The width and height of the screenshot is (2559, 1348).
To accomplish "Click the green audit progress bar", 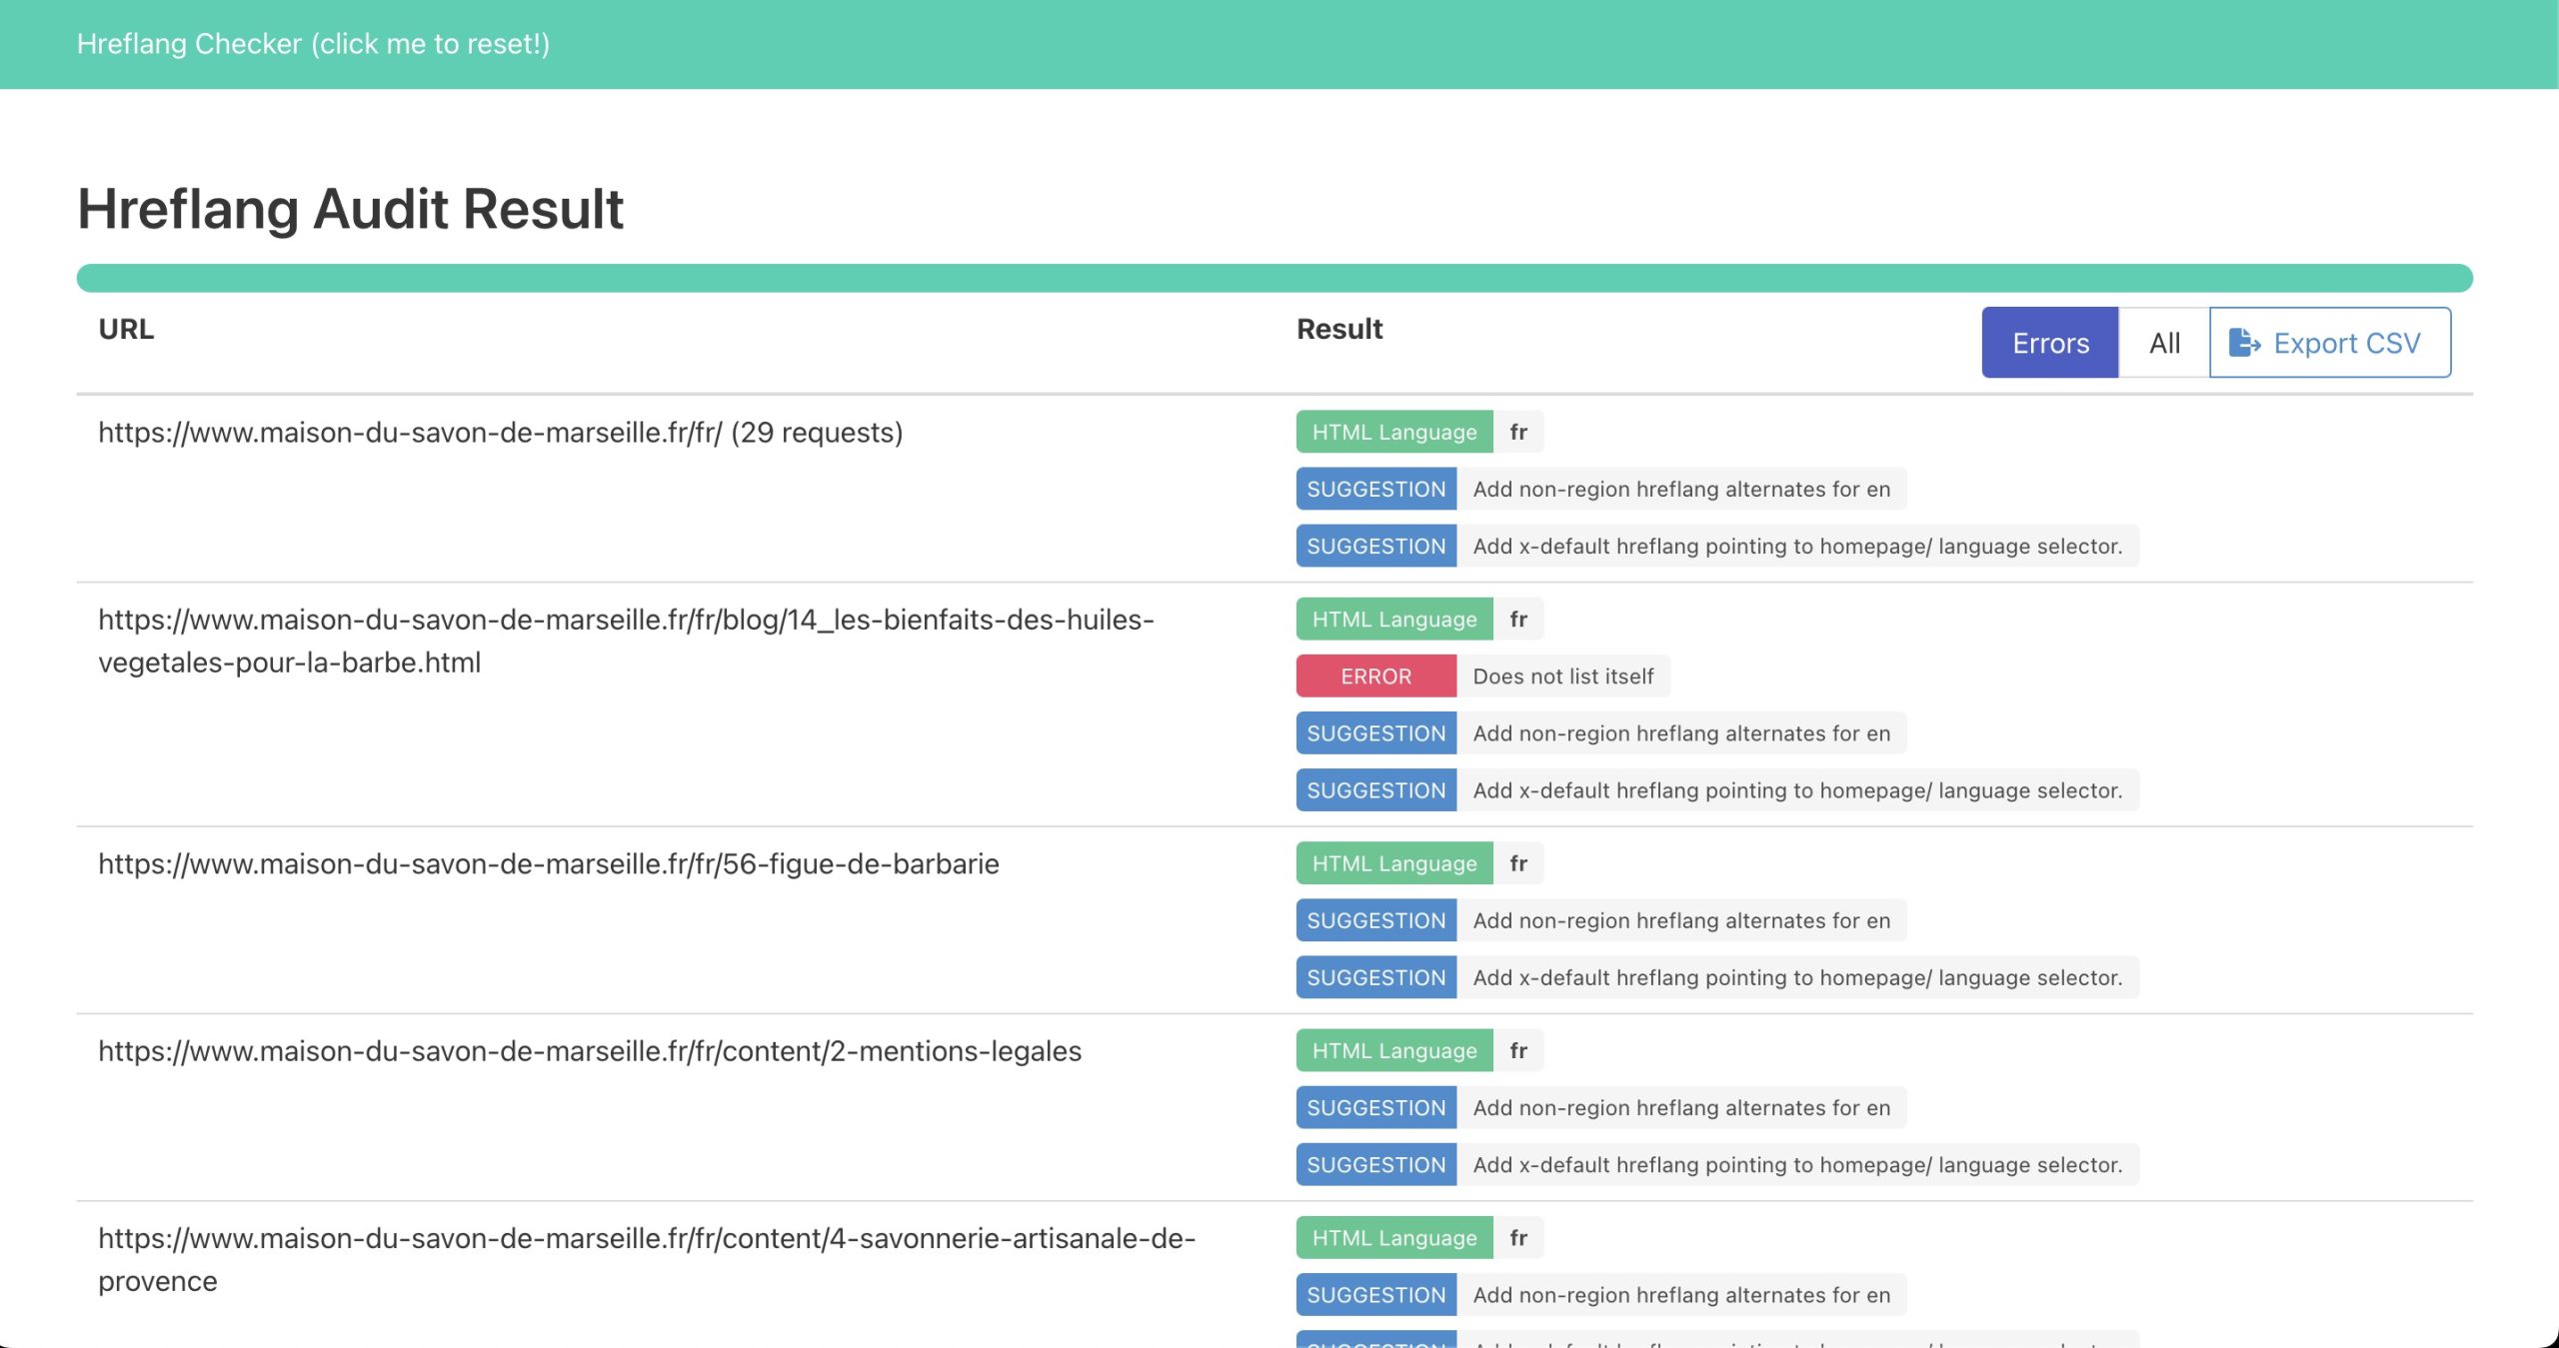I will (1275, 278).
